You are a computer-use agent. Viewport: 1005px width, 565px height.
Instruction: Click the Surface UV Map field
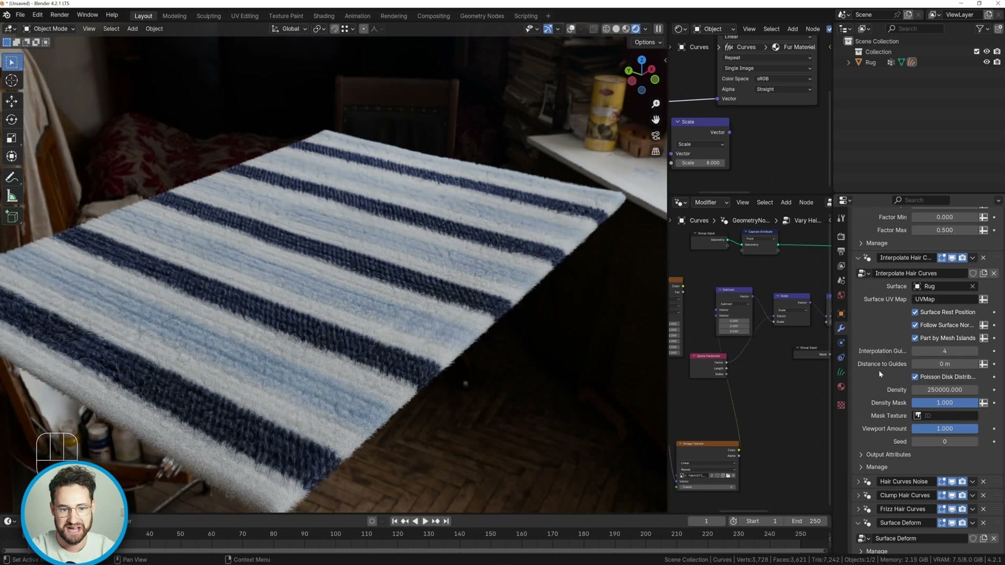pyautogui.click(x=945, y=299)
